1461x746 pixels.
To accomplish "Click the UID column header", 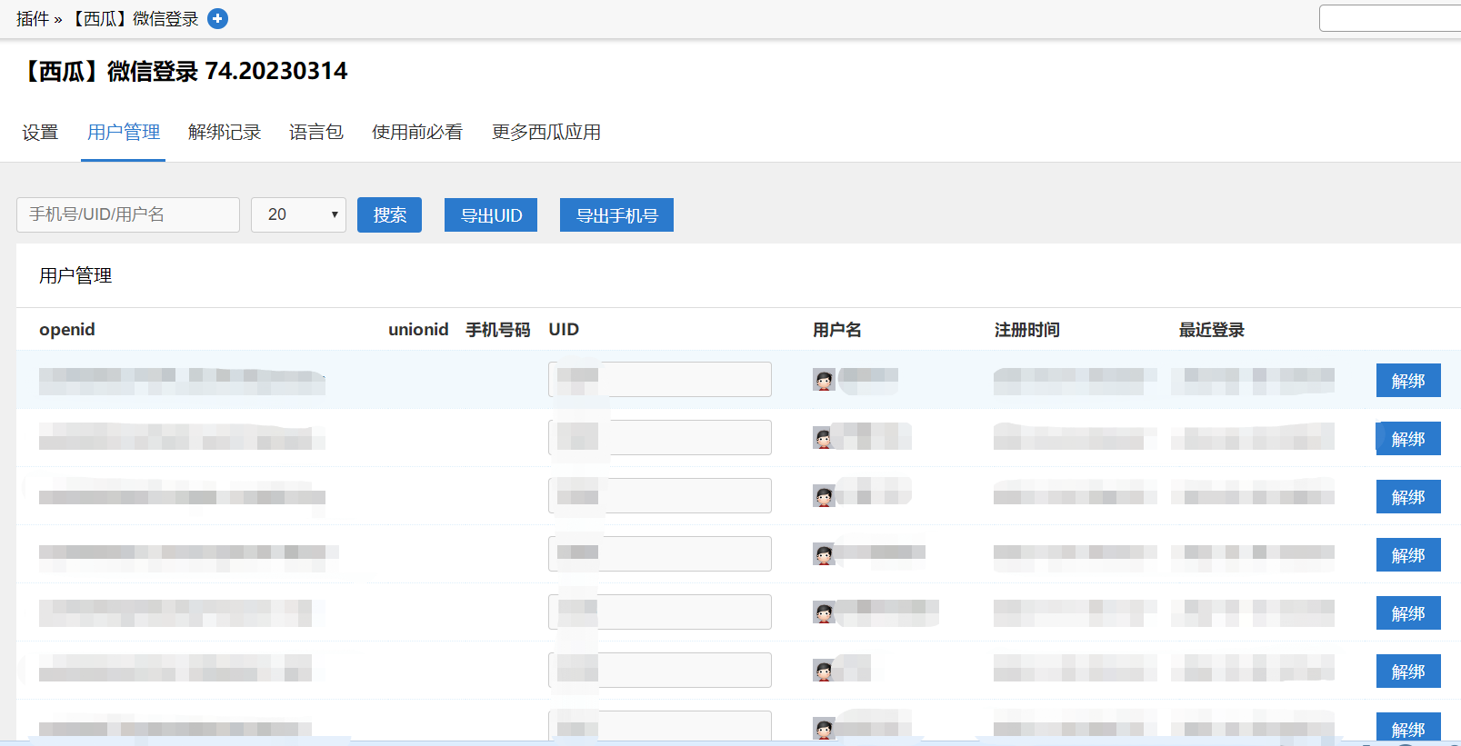I will (564, 330).
